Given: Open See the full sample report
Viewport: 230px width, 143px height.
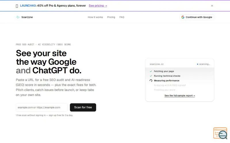Looking at the screenshot, I should tap(180, 96).
